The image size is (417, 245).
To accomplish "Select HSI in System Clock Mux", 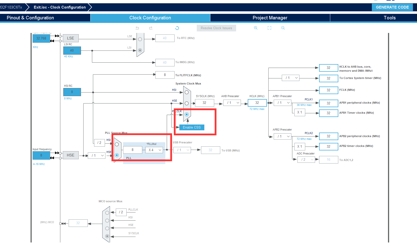I will 187,92.
